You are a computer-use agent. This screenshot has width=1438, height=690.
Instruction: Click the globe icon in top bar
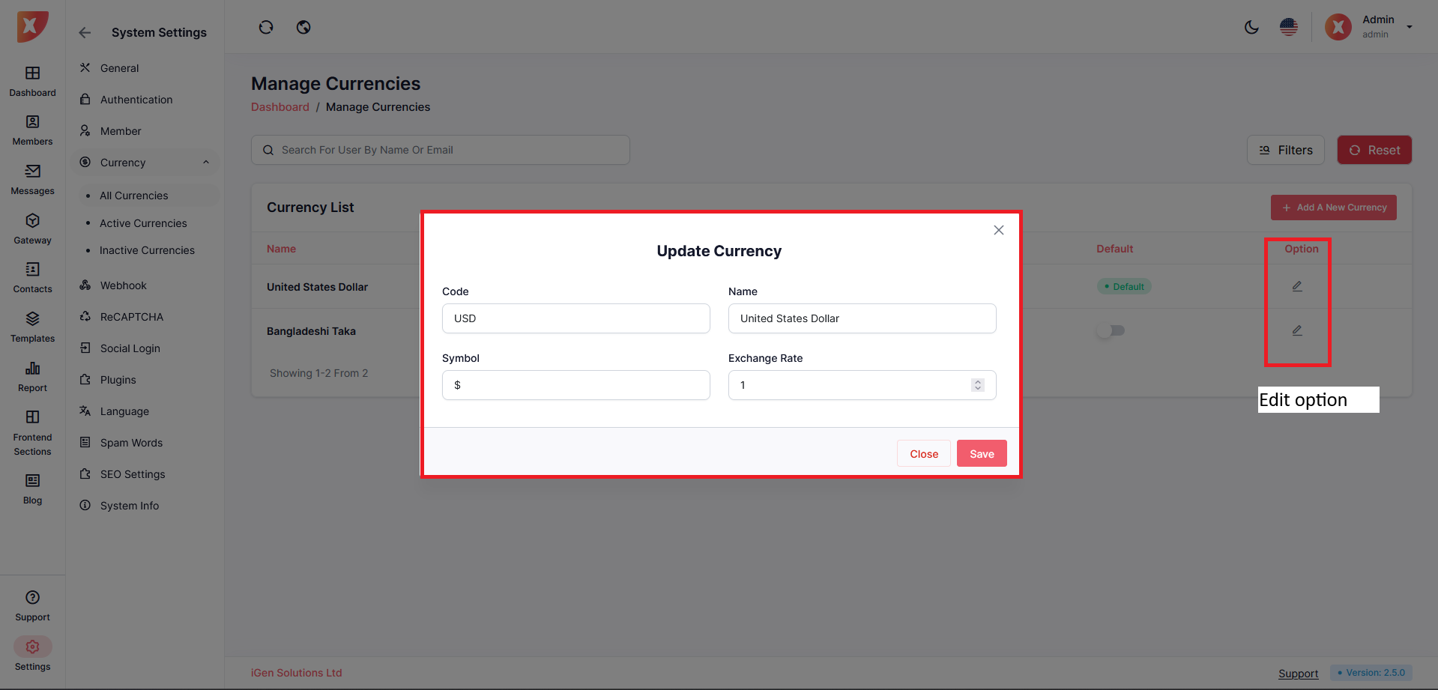pos(303,28)
